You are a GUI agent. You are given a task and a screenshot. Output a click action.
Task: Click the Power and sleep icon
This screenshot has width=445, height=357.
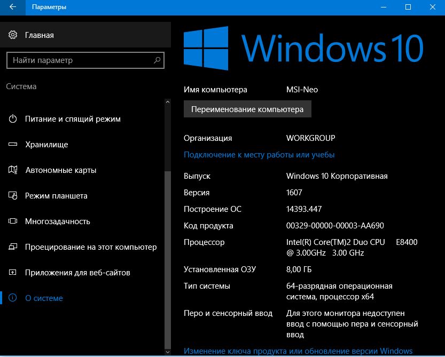coord(13,119)
